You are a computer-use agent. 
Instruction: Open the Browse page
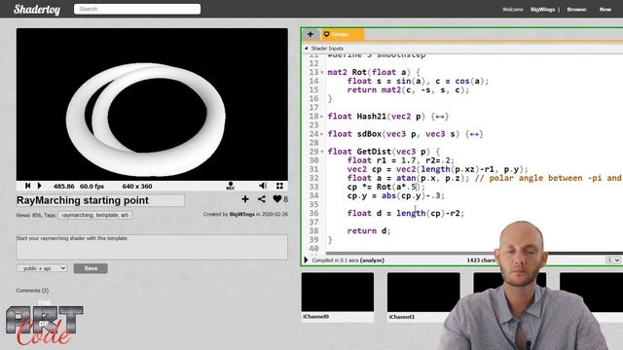[x=576, y=9]
